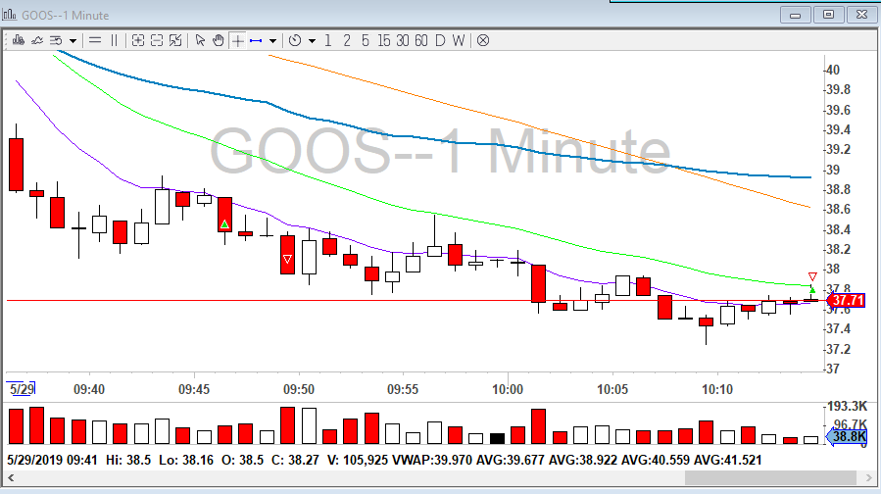
Task: Click the zoom in icon
Action: click(137, 40)
